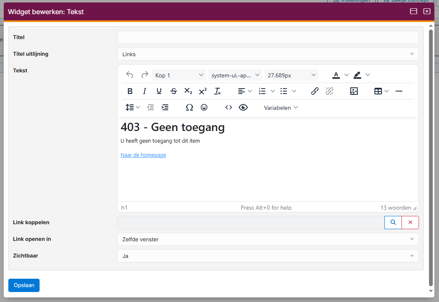Open the Titel uitlijning dropdown
This screenshot has height=302, width=439.
pos(268,54)
